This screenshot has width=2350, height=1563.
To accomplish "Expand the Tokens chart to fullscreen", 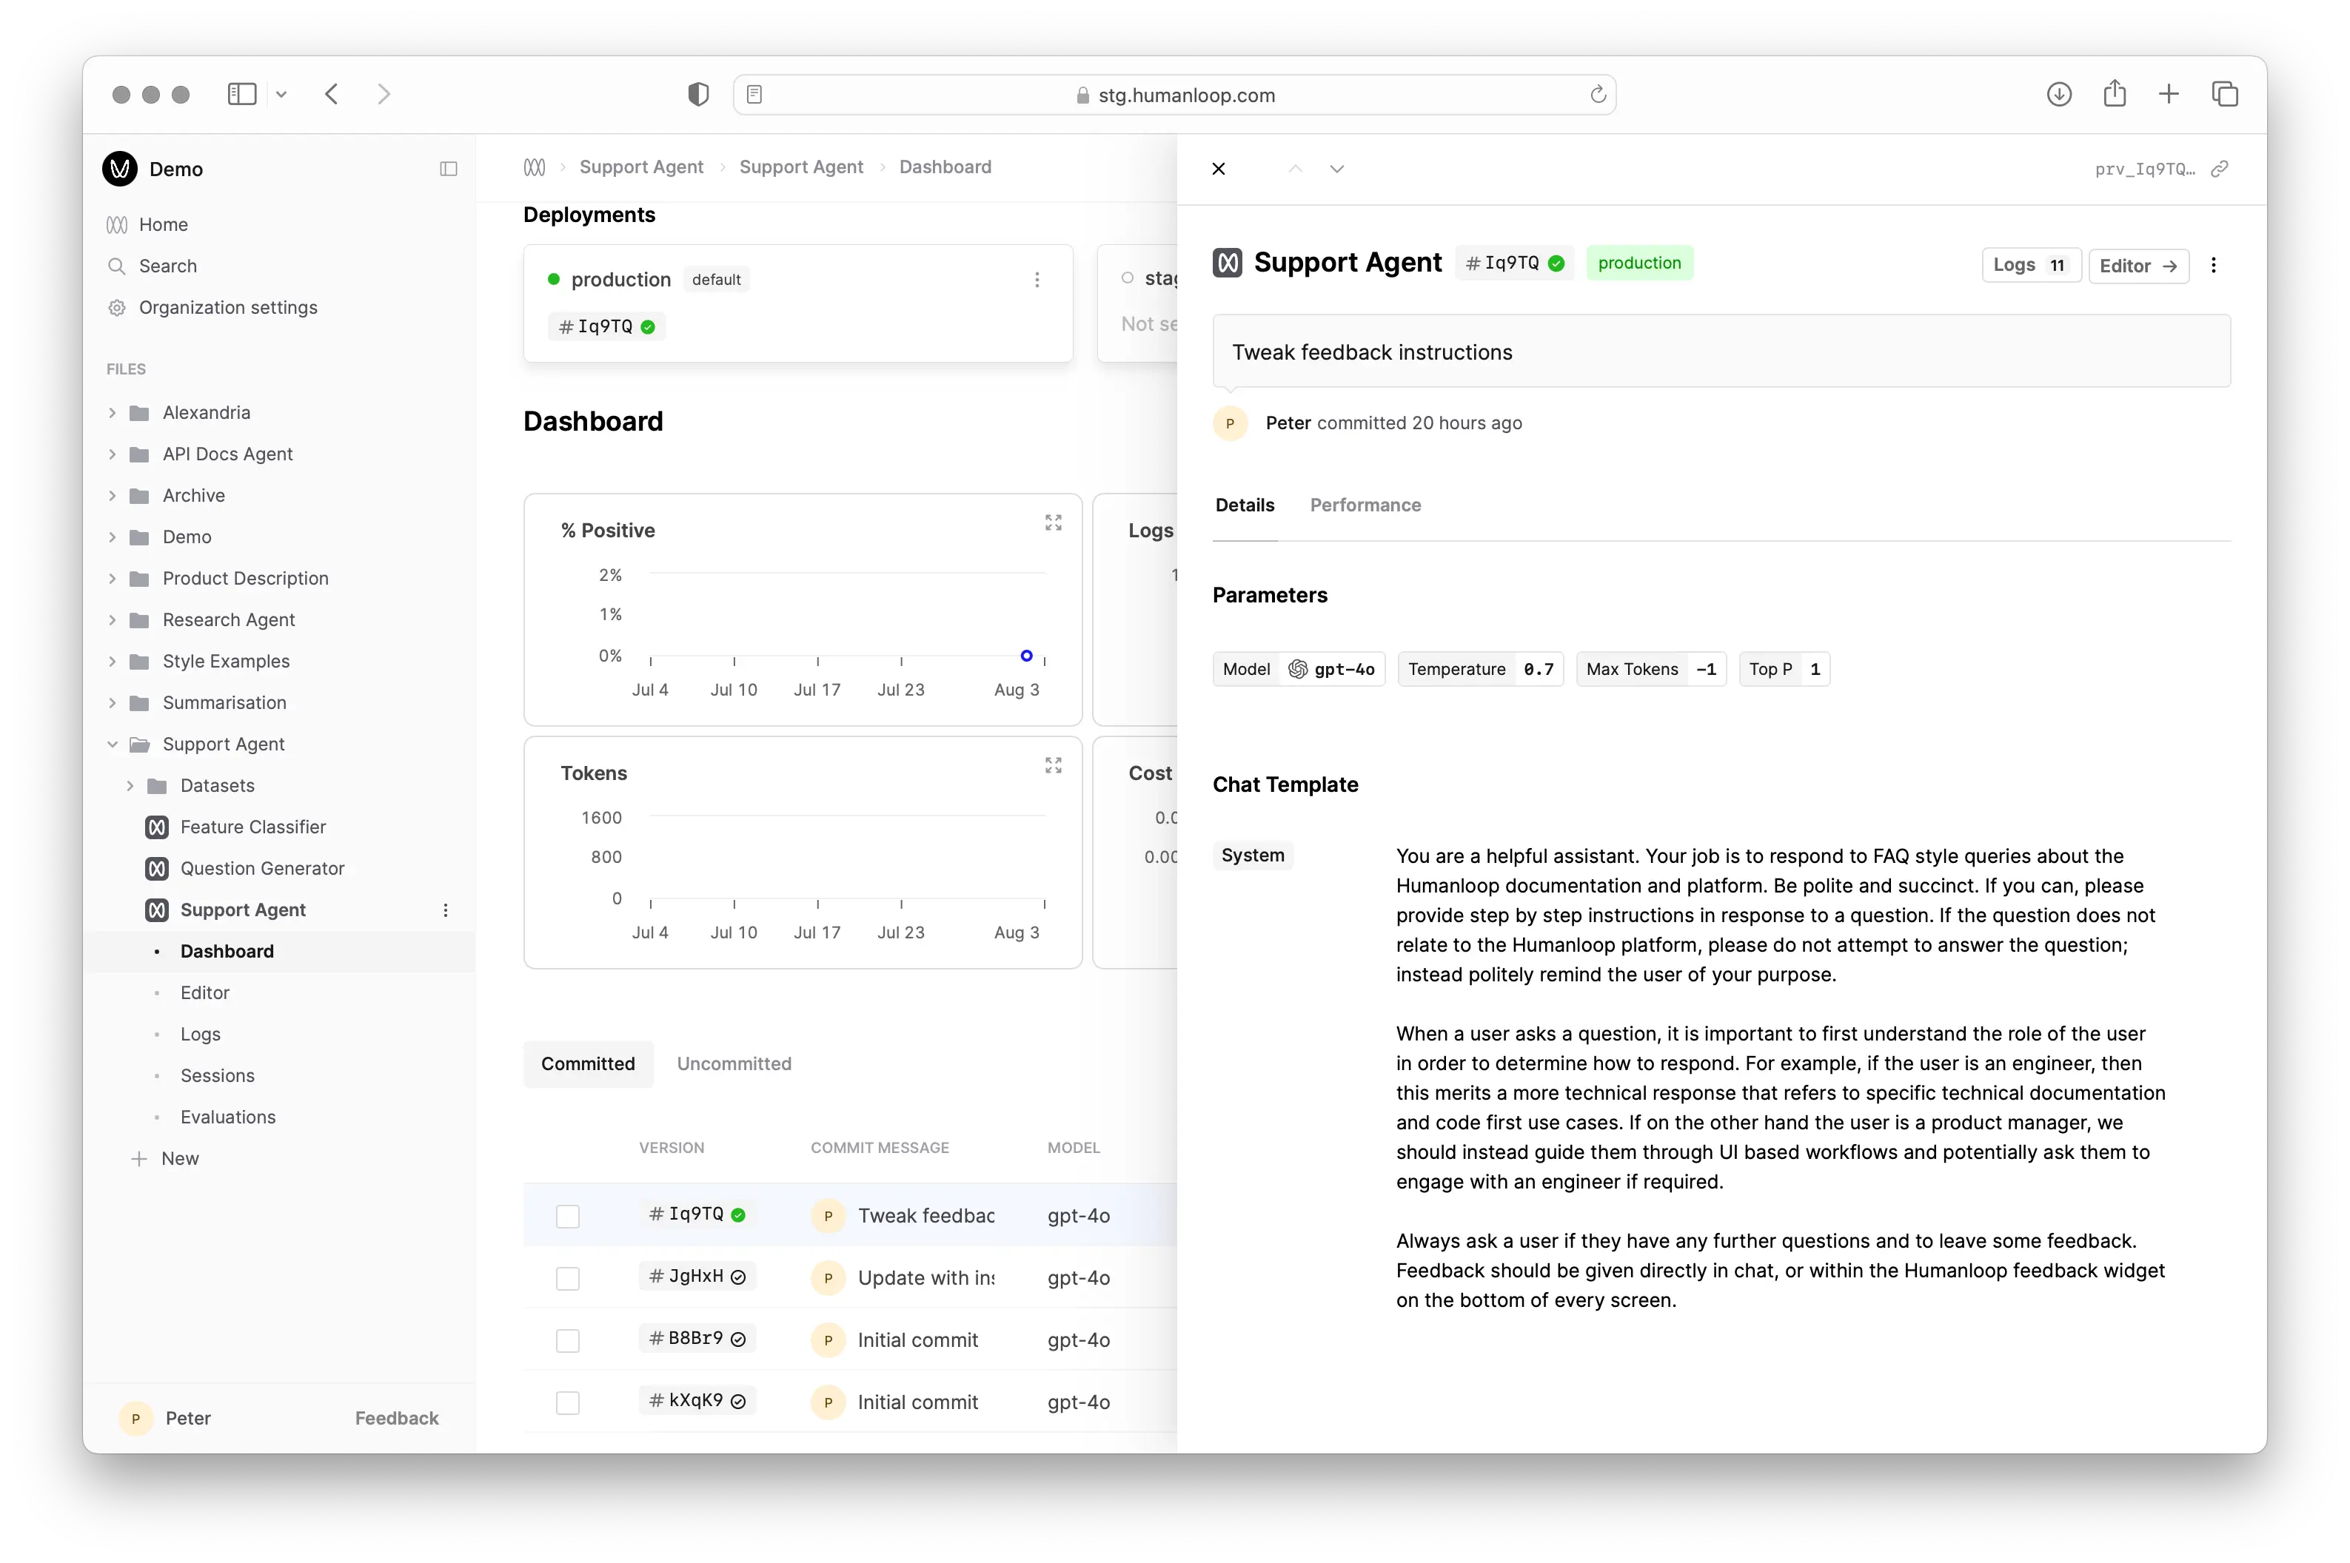I will 1053,765.
